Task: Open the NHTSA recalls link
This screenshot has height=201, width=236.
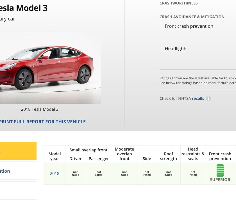Action: pos(198,98)
